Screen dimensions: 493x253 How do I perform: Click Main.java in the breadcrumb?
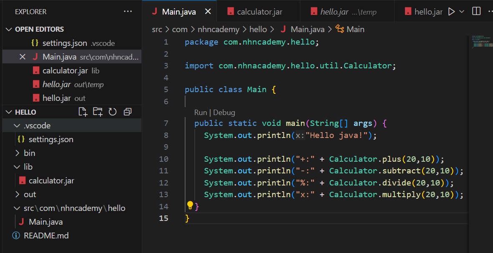(x=307, y=30)
